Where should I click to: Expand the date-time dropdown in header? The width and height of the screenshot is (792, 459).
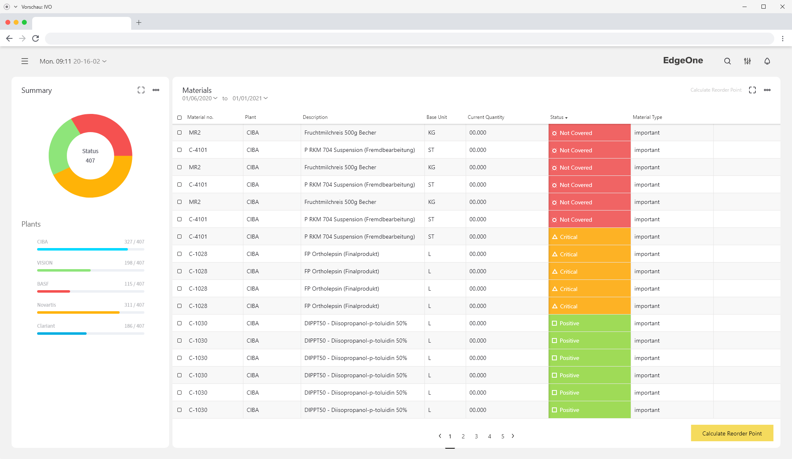tap(105, 61)
